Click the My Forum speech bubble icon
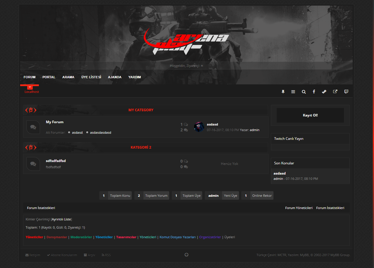374x268 pixels. click(x=33, y=127)
